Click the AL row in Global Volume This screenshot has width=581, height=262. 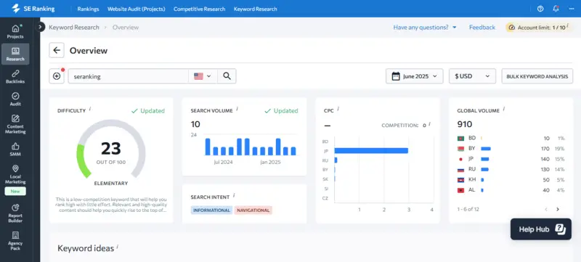coord(511,190)
